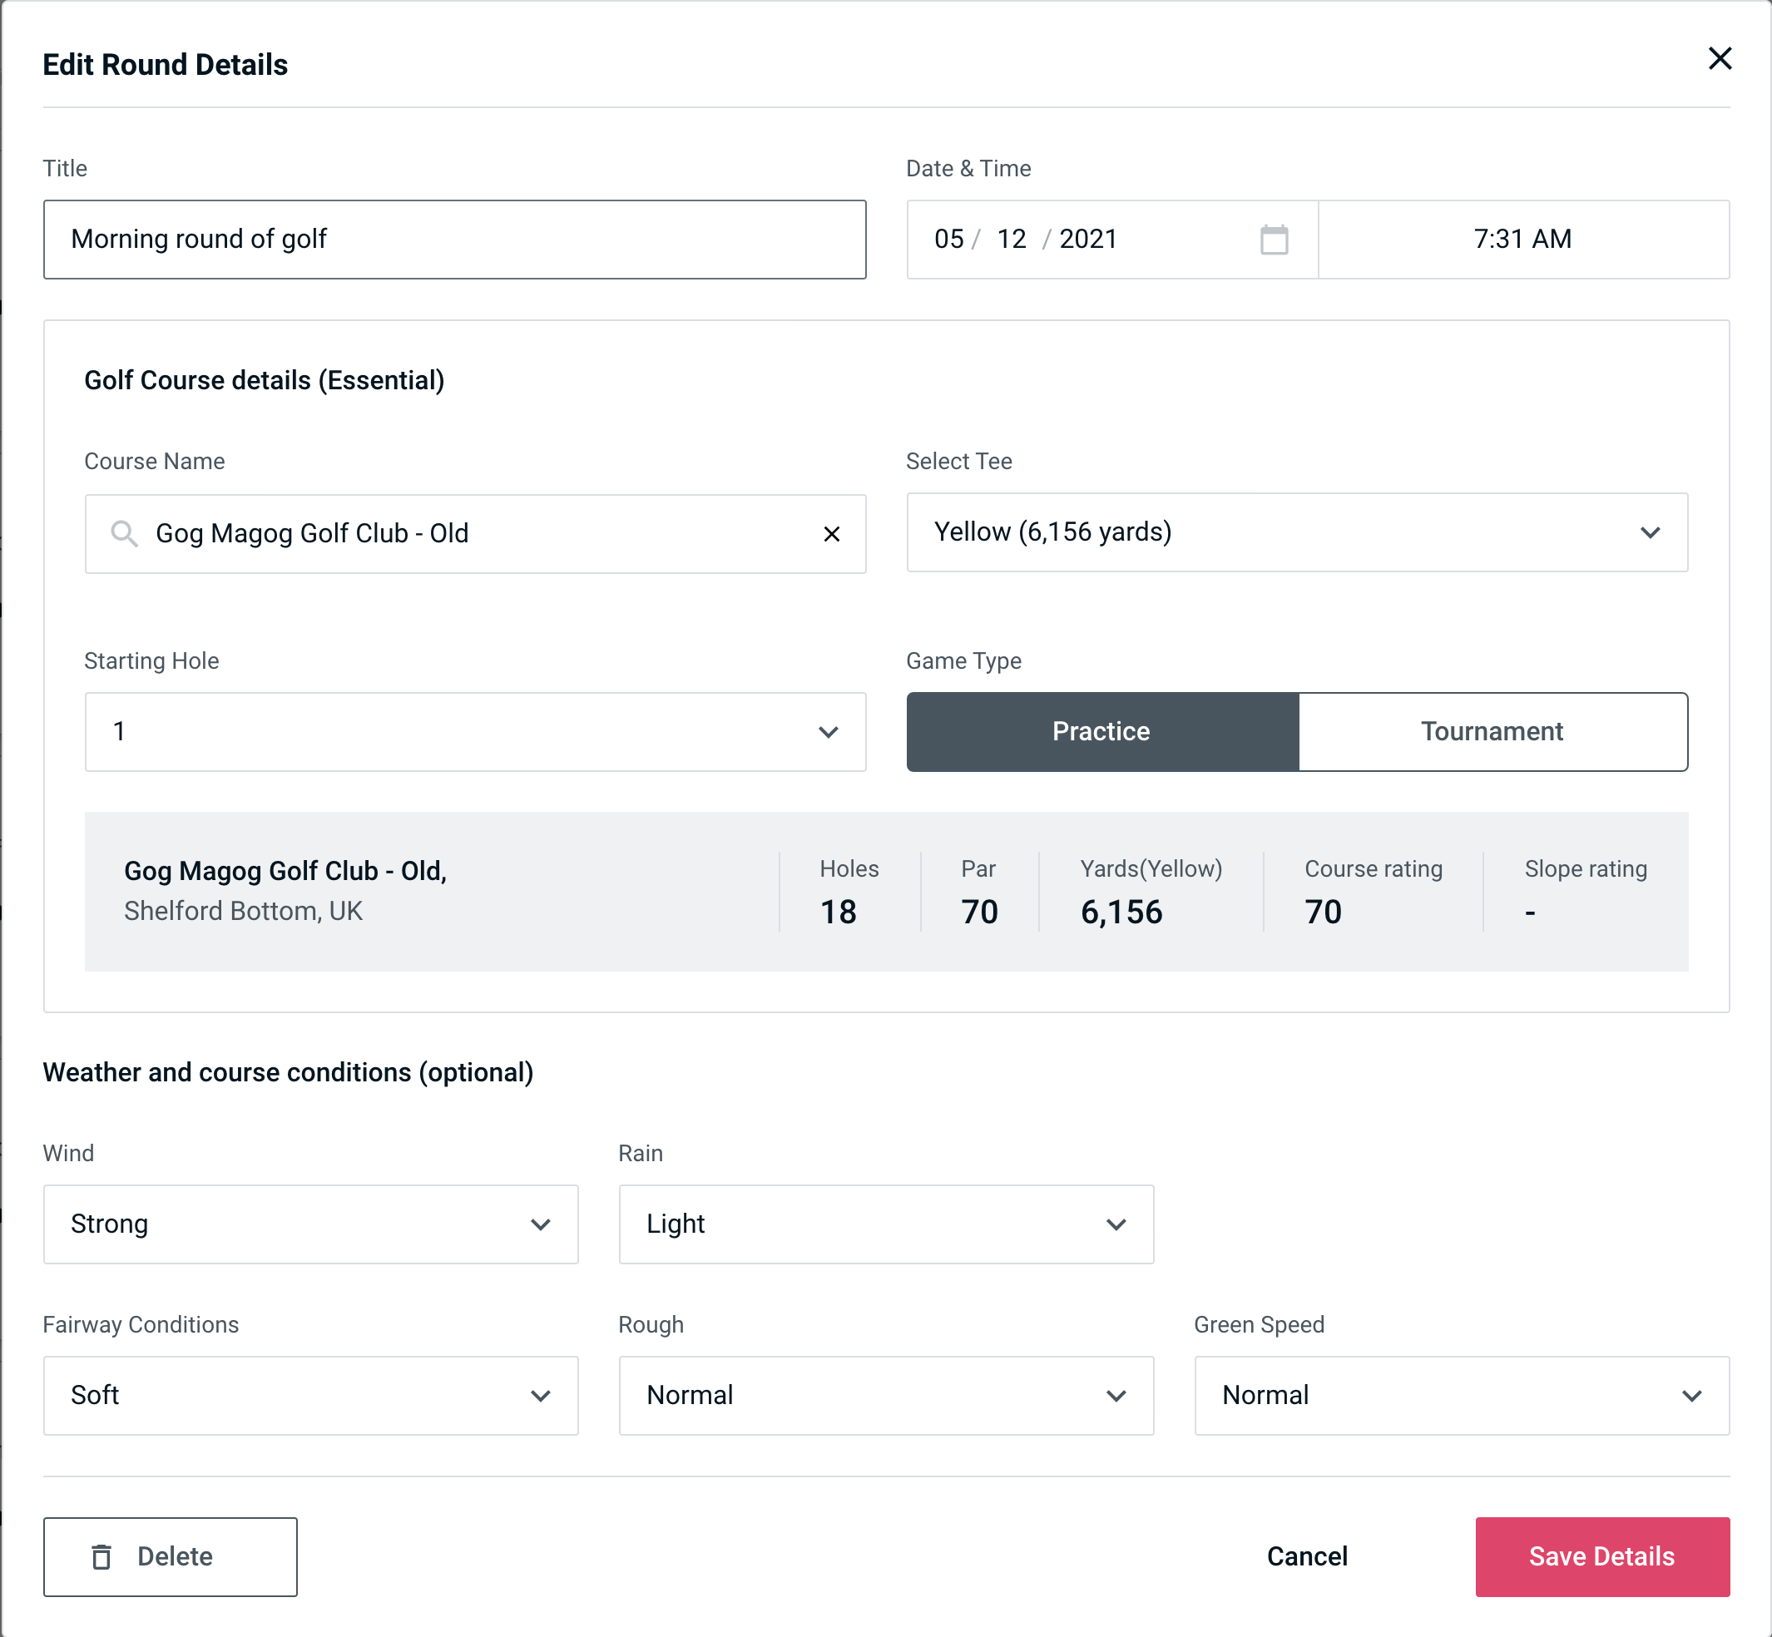This screenshot has width=1772, height=1637.
Task: Expand the Rough condition dropdown
Action: (x=886, y=1393)
